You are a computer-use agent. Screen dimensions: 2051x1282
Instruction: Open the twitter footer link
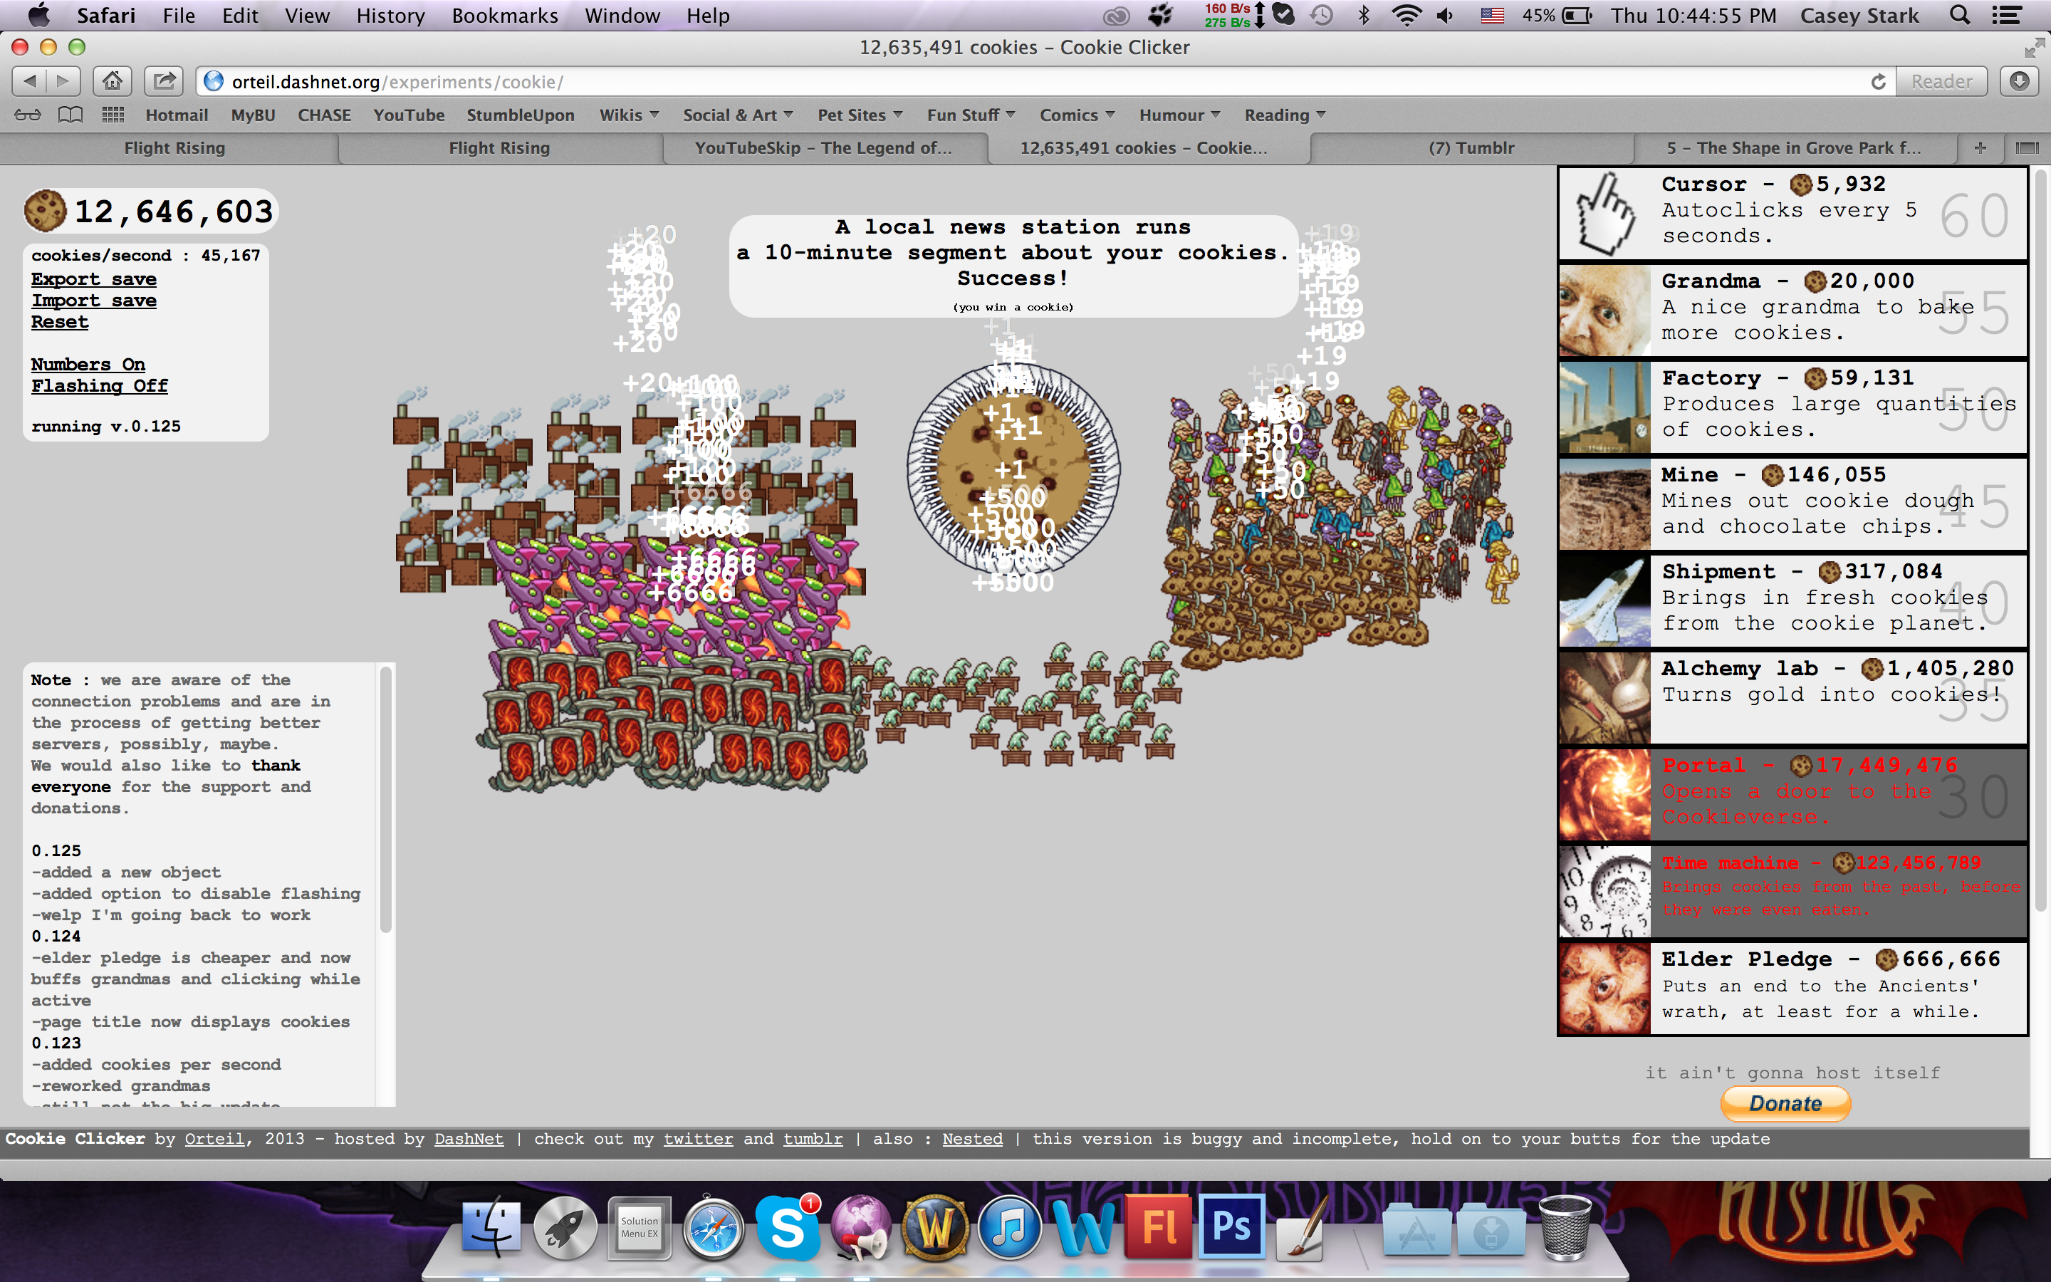tap(697, 1139)
